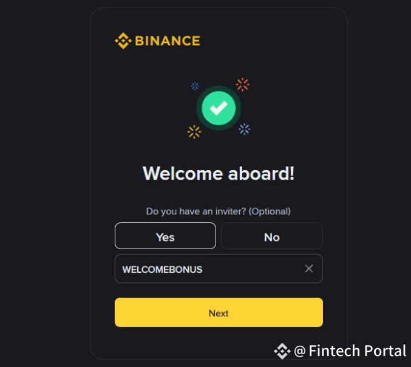
Task: Click the '@' symbol in the watermark
Action: pyautogui.click(x=300, y=351)
